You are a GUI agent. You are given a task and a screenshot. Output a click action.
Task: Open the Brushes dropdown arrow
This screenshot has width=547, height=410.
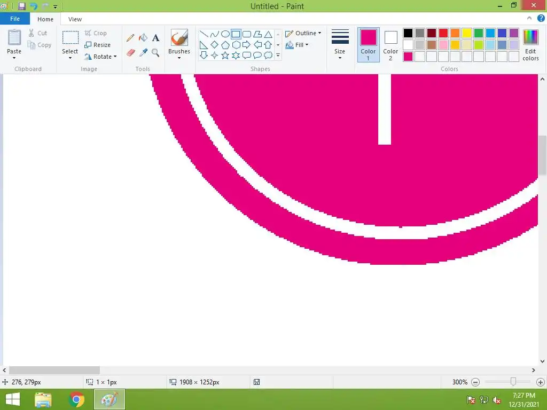click(179, 58)
